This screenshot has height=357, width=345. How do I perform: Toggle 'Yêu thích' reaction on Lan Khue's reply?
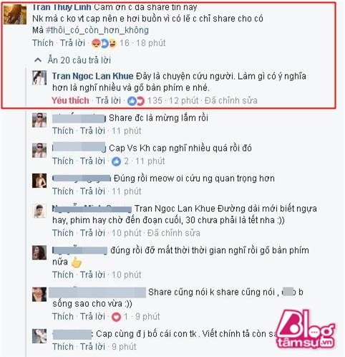[x=70, y=100]
